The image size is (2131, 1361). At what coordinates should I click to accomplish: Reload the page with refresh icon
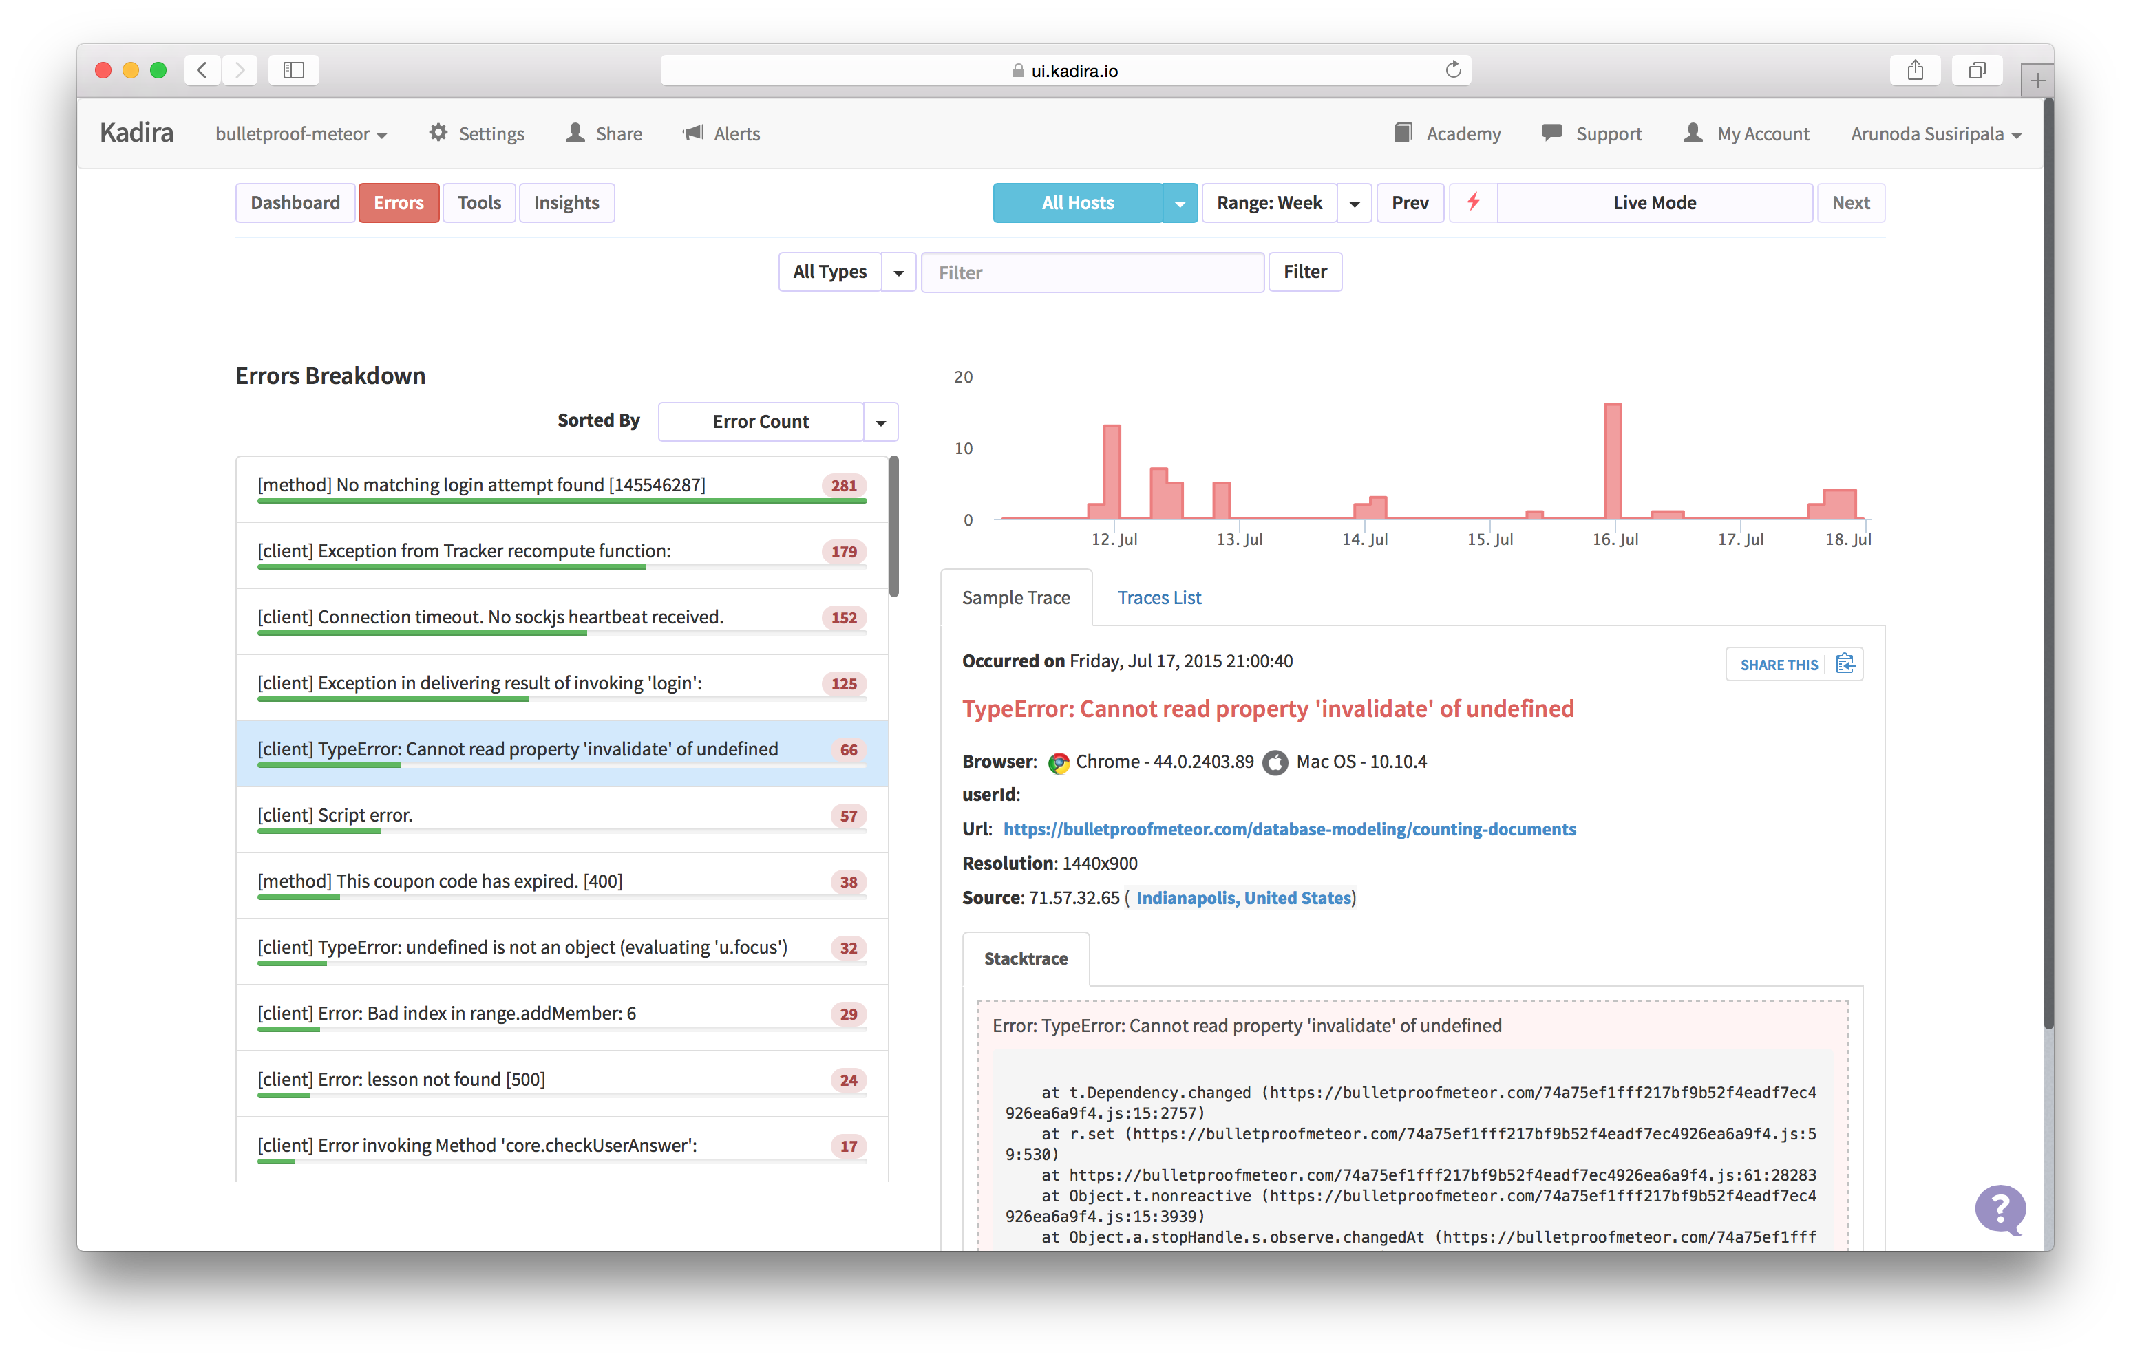(x=1452, y=70)
